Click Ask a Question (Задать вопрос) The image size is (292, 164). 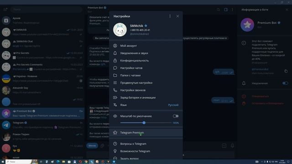click(x=146, y=158)
